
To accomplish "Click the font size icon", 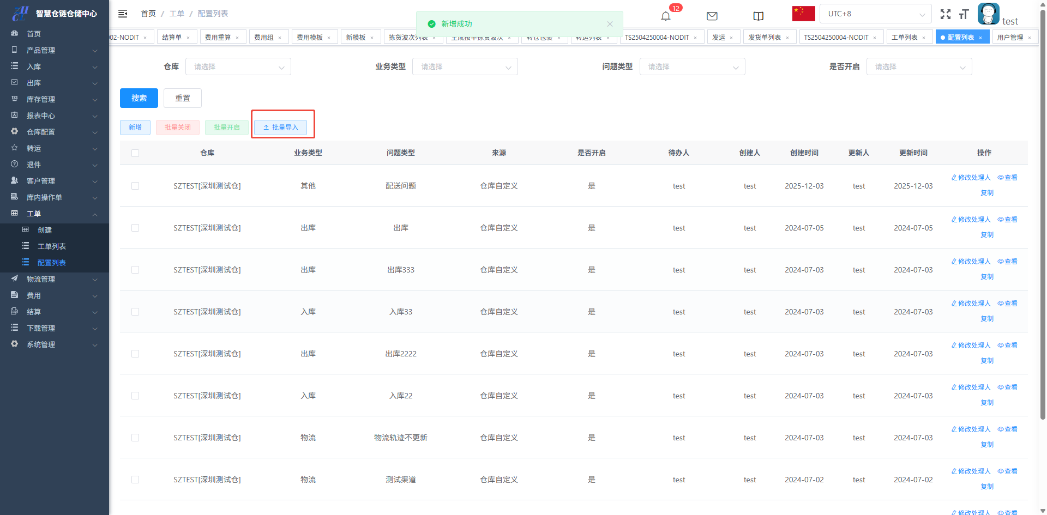I will (964, 14).
